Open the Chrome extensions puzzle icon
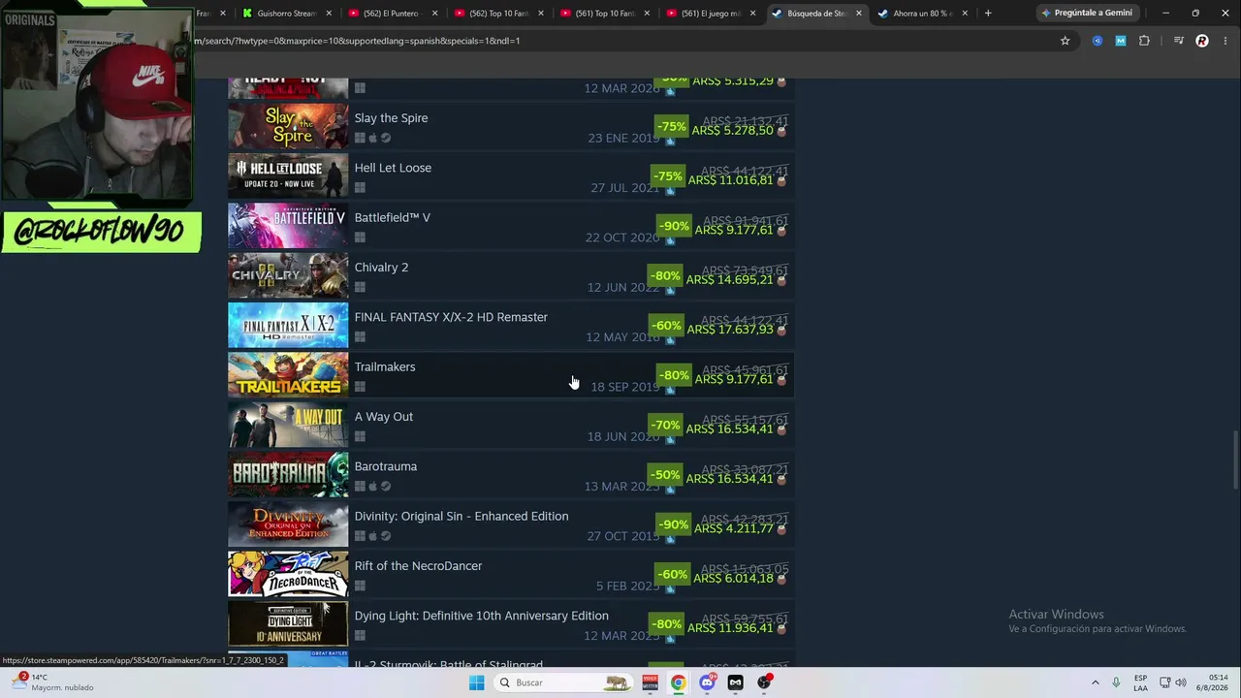Image resolution: width=1241 pixels, height=698 pixels. tap(1144, 41)
